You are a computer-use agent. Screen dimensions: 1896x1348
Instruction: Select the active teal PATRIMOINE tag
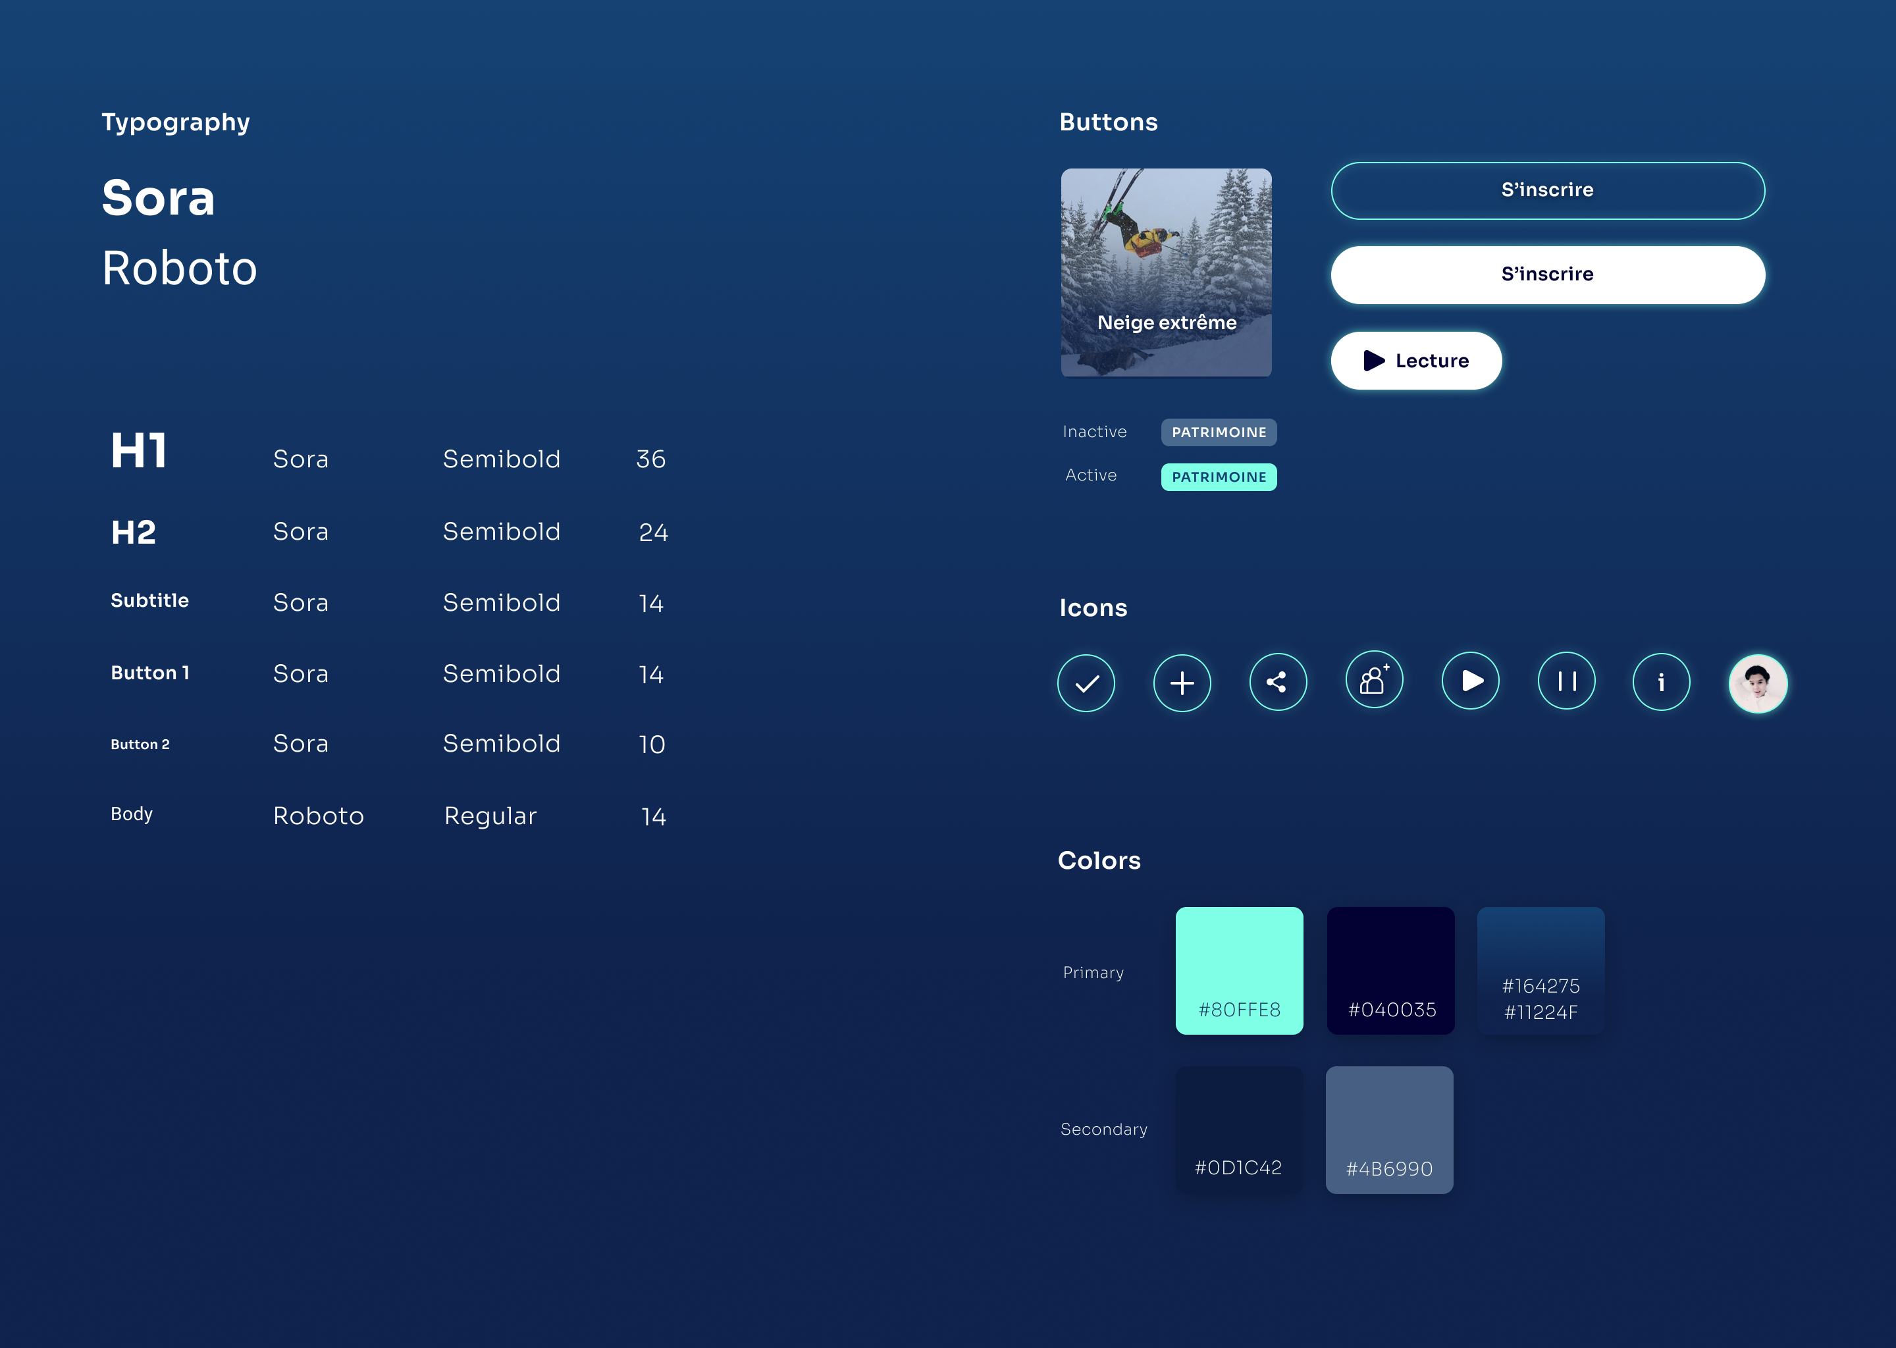coord(1219,477)
